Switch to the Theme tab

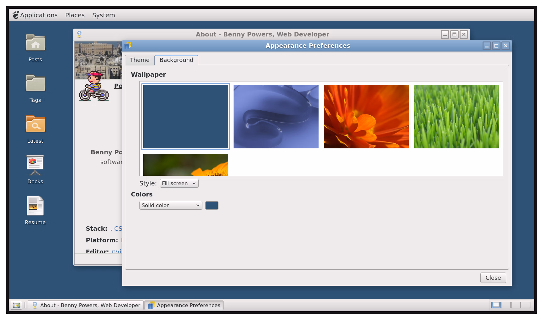[x=139, y=60]
